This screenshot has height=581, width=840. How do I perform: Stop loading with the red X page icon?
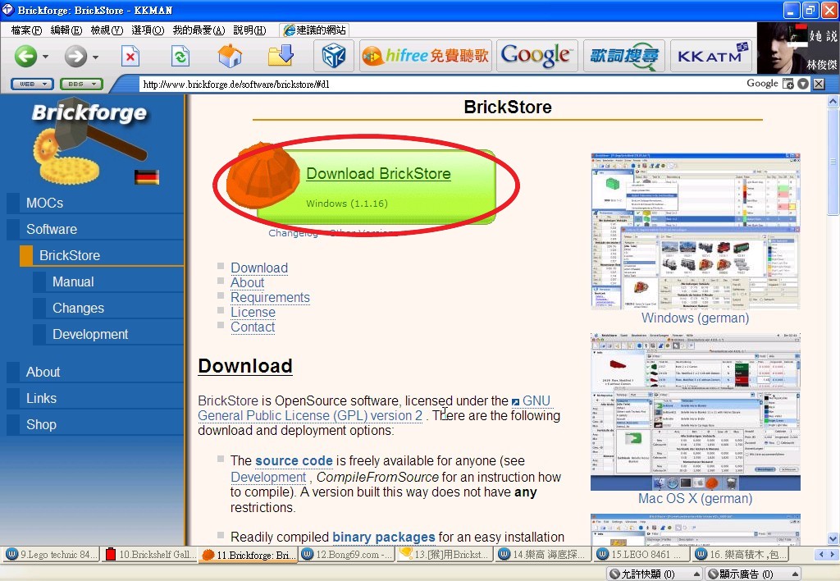tap(130, 56)
